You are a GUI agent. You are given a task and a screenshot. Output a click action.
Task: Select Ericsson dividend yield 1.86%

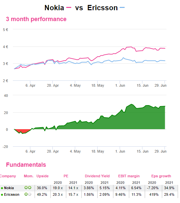coord(89,194)
